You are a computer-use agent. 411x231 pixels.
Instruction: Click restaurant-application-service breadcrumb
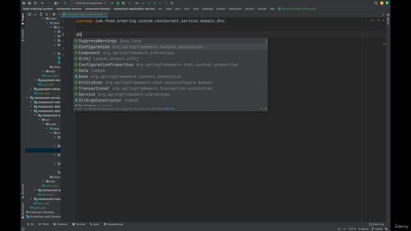pyautogui.click(x=134, y=8)
